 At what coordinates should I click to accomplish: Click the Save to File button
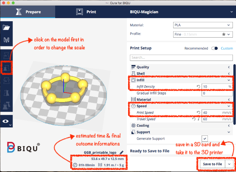click(x=212, y=164)
